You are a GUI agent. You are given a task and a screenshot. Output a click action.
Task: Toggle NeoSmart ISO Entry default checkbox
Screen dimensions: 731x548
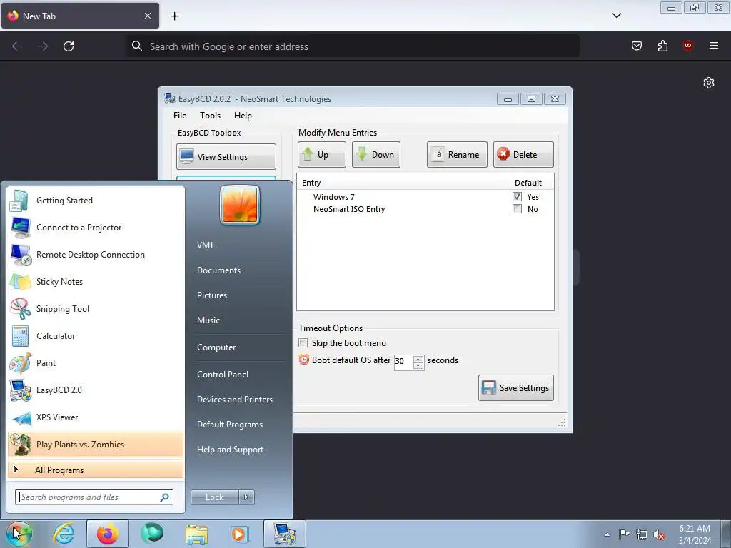coord(517,209)
